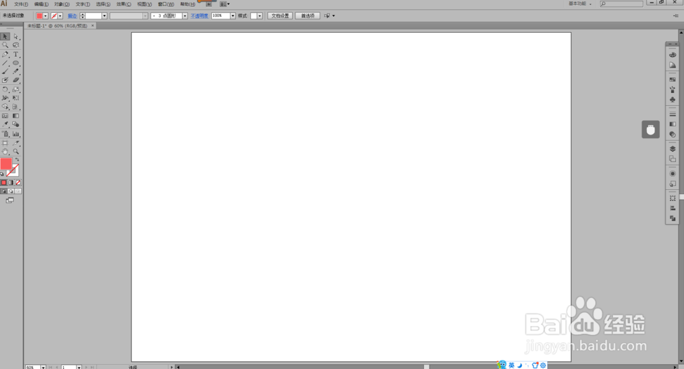Open the Symbols panel club icon

672,100
